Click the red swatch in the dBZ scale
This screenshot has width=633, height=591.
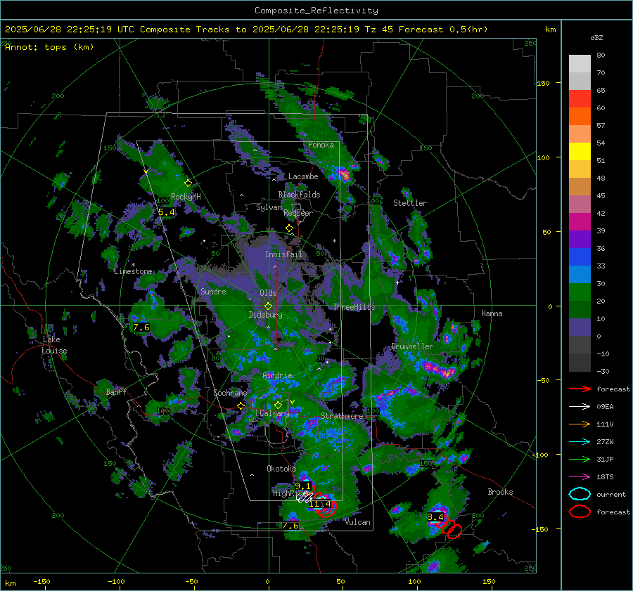pyautogui.click(x=580, y=99)
